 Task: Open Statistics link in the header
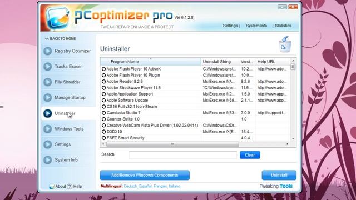tap(283, 26)
